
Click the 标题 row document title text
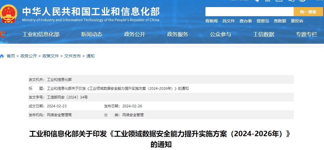(118, 89)
